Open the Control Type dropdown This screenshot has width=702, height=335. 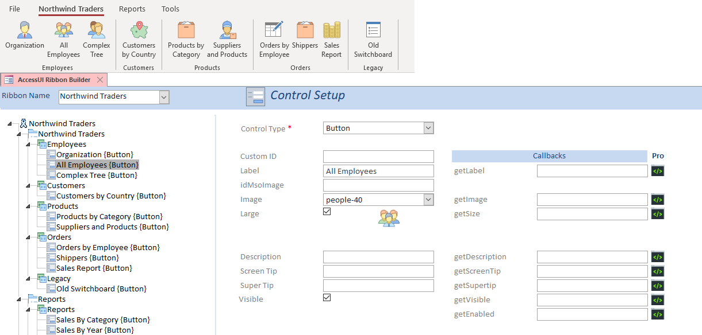pyautogui.click(x=428, y=128)
